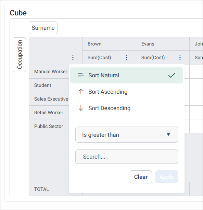The width and height of the screenshot is (203, 210).
Task: Select the Retail Worker row
Action: [x=49, y=113]
